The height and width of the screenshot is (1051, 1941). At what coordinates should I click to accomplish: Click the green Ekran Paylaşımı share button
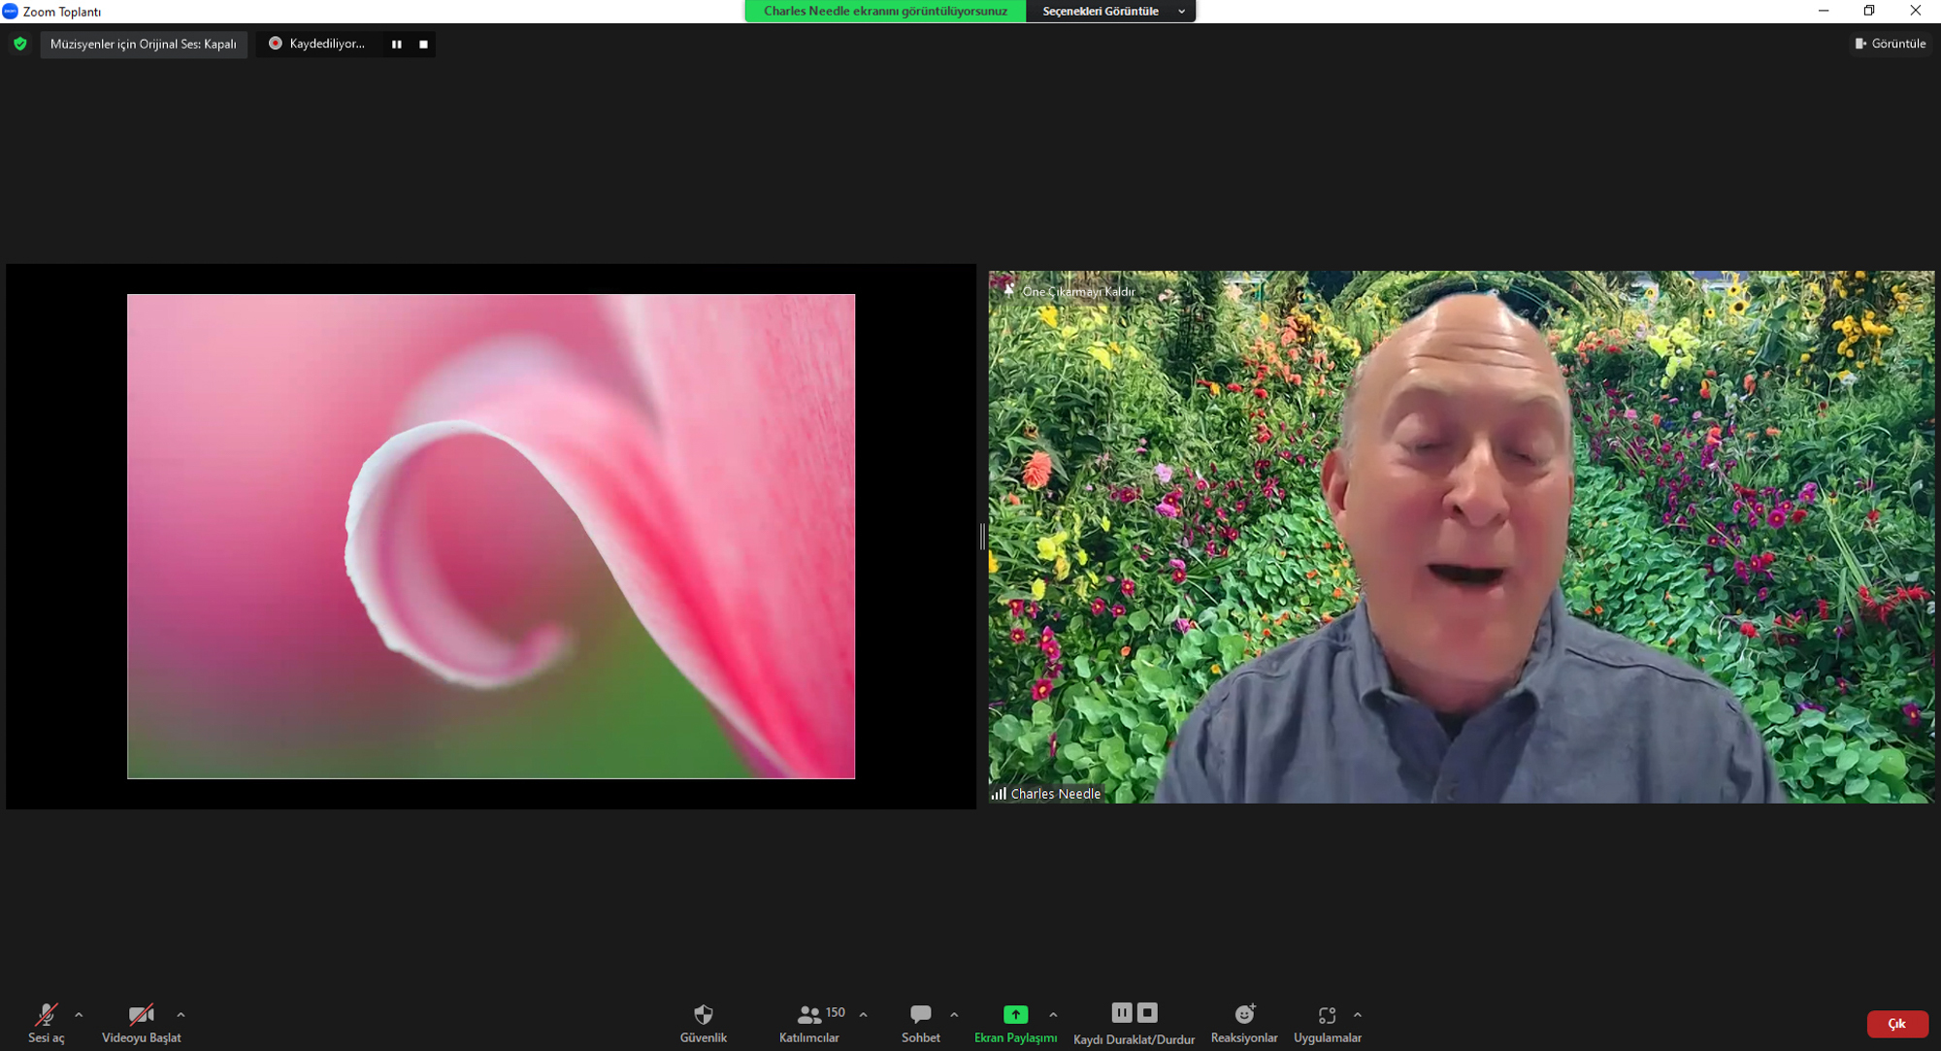(x=1015, y=1023)
